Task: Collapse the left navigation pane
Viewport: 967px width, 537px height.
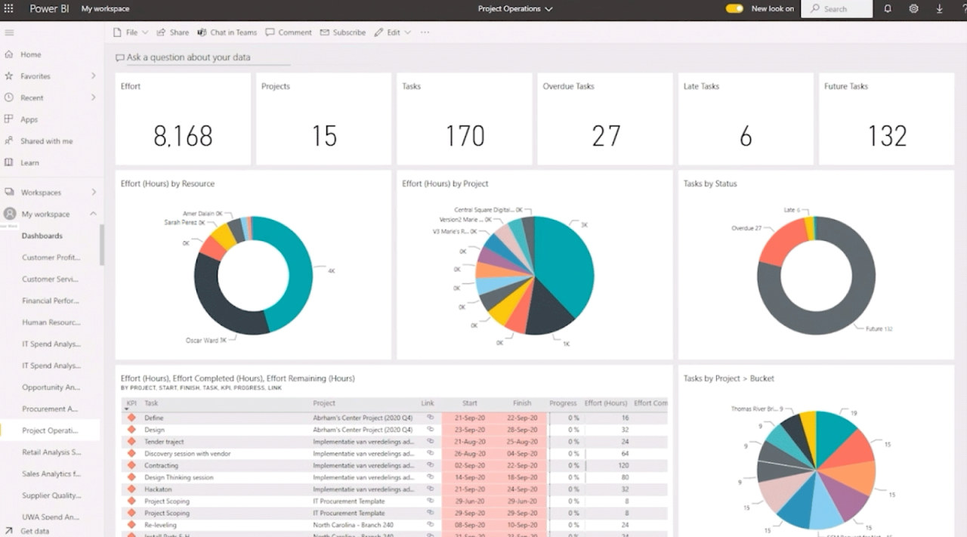Action: [x=9, y=32]
